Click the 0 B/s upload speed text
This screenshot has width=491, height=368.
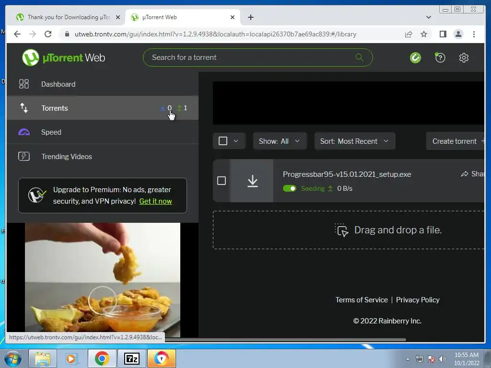345,188
